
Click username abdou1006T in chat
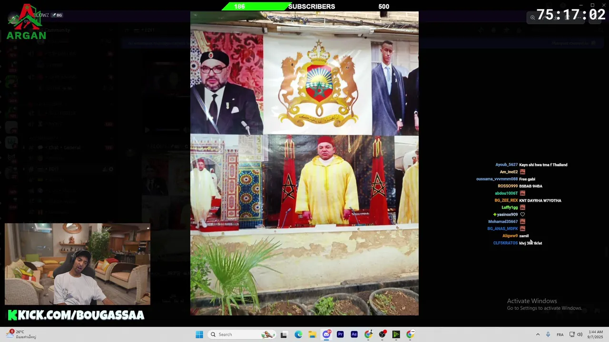click(506, 193)
